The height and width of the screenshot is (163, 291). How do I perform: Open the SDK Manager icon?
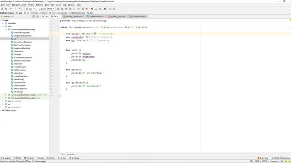click(100, 9)
